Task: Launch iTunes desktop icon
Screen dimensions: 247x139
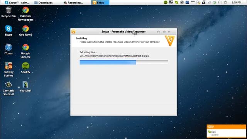Action: pyautogui.click(x=8, y=49)
